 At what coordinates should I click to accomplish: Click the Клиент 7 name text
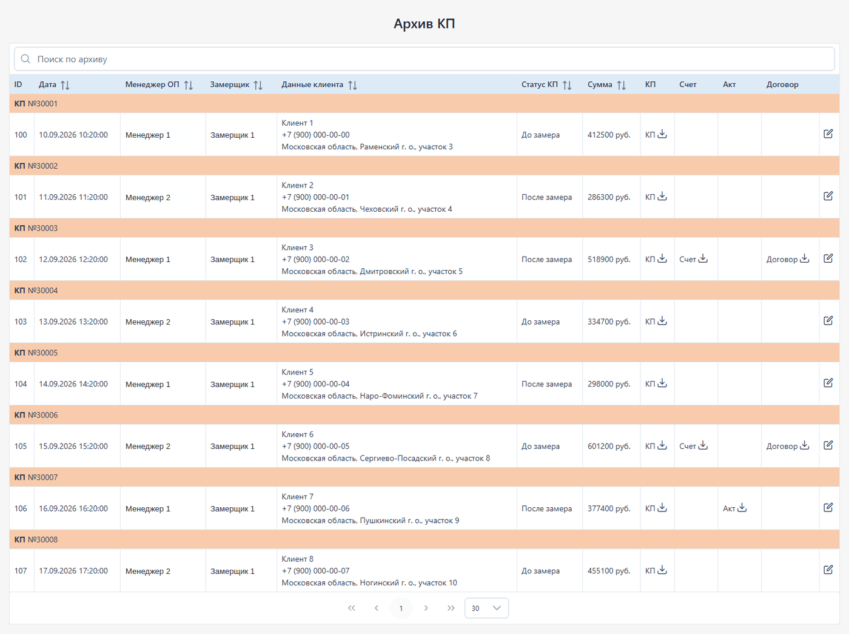point(298,496)
